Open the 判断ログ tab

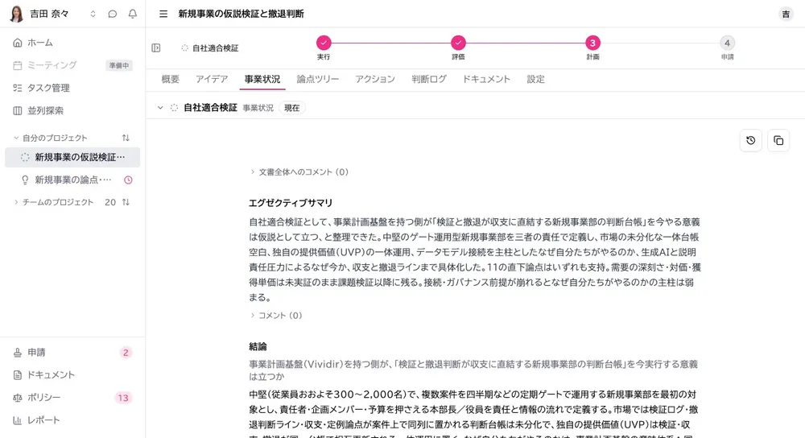429,79
